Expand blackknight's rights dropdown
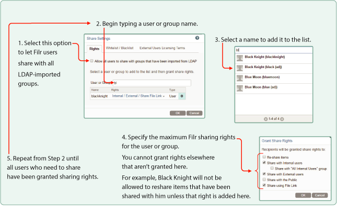Image resolution: width=337 pixels, height=211 pixels. click(165, 96)
